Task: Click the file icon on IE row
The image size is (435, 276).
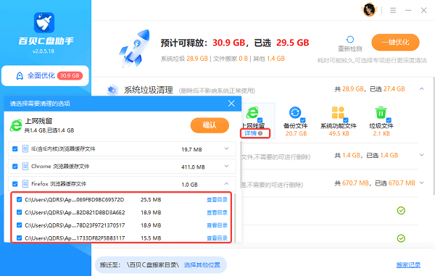Action: pyautogui.click(x=25, y=149)
